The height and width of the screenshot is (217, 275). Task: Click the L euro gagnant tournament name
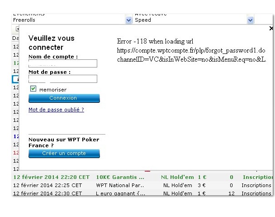(x=120, y=193)
